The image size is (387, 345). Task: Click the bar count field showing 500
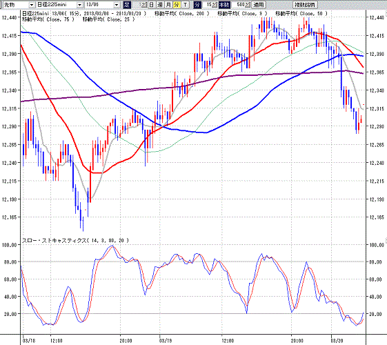(x=239, y=5)
